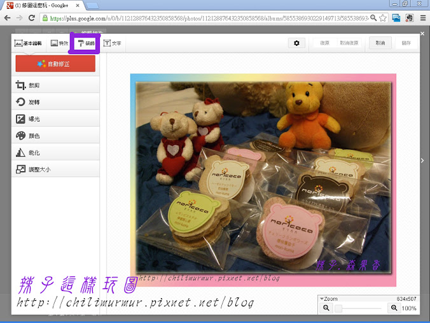Screen dimensions: 430x323
Task: Click the green secure lock icon
Action: coord(45,18)
